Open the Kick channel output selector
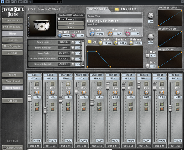This screenshot has height=150, width=184. pyautogui.click(x=34, y=146)
